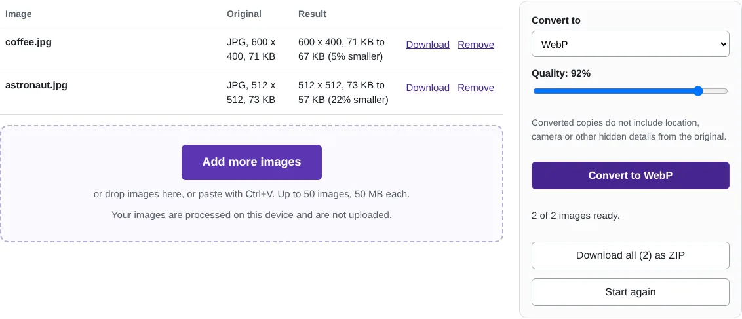742x319 pixels.
Task: Open the Convert to format dropdown
Action: coord(631,44)
